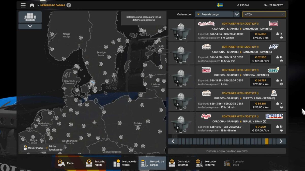Select the Córdoba to Teruel cargo offer
Image resolution: width=305 pixels, height=171 pixels.
(x=240, y=123)
